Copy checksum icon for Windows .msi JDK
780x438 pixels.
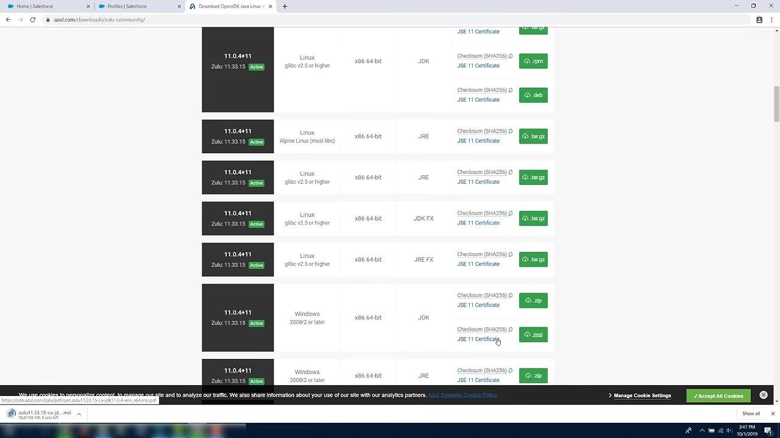coord(511,329)
